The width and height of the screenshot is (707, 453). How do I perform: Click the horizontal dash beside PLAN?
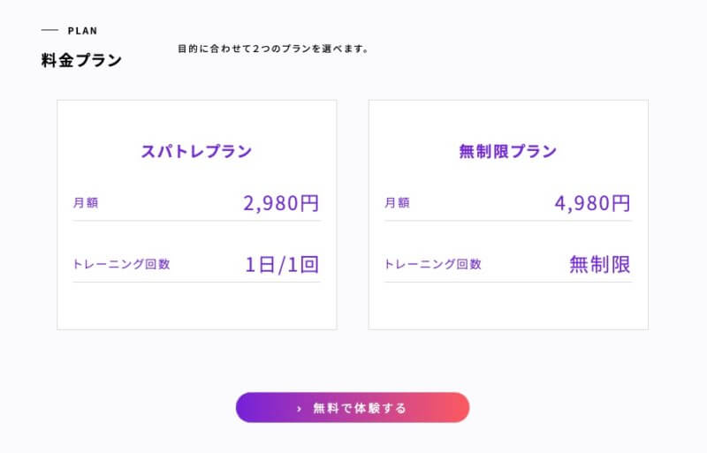(x=49, y=31)
